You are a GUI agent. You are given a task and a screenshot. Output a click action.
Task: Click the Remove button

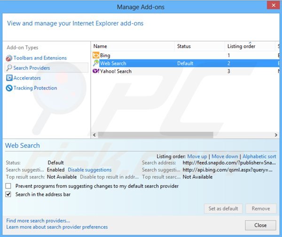(261, 208)
